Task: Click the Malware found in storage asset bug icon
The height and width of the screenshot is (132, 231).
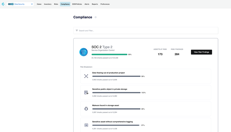Action: click(86, 109)
